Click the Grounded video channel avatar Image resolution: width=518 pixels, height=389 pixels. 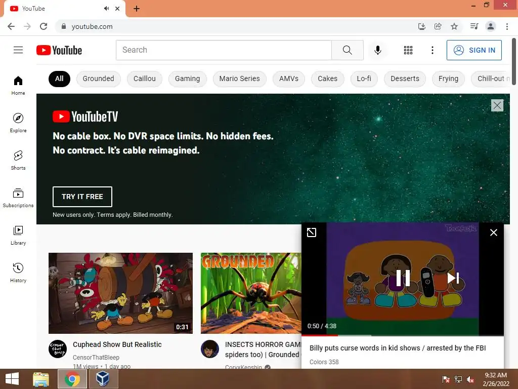pos(210,348)
